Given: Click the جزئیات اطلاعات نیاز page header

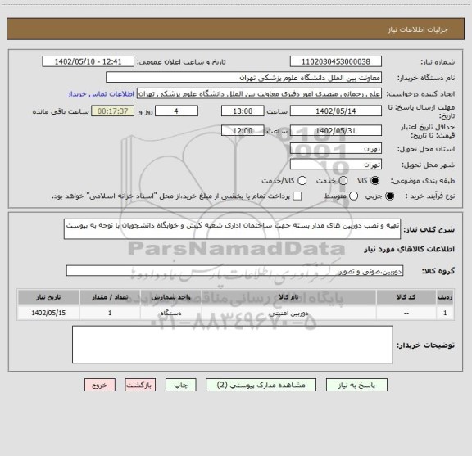Looking at the screenshot, I should [418, 29].
